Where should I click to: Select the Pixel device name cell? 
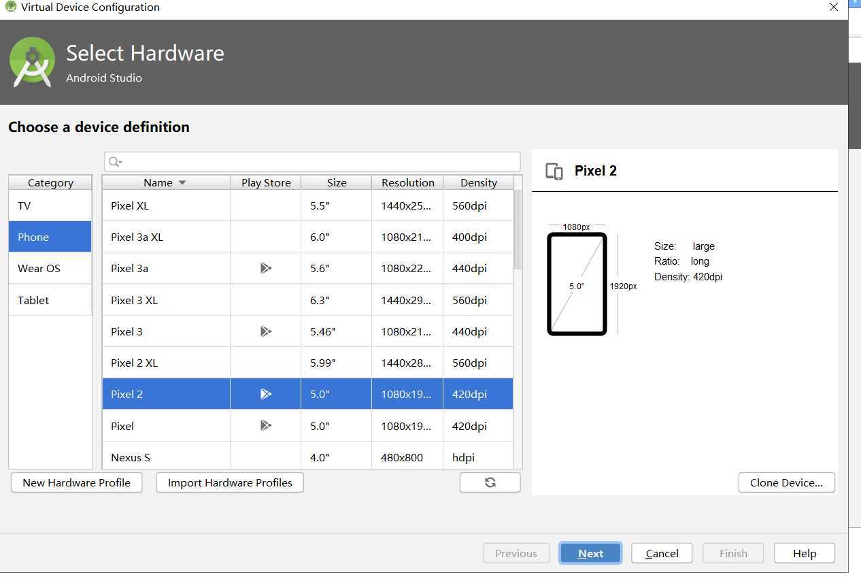tap(166, 425)
